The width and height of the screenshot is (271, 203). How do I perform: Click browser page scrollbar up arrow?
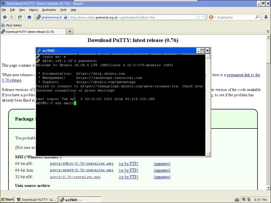pyautogui.click(x=268, y=37)
